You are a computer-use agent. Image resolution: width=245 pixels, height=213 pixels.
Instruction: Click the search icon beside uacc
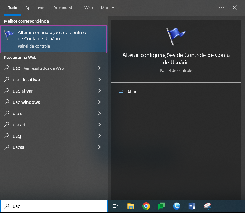[x=7, y=113]
